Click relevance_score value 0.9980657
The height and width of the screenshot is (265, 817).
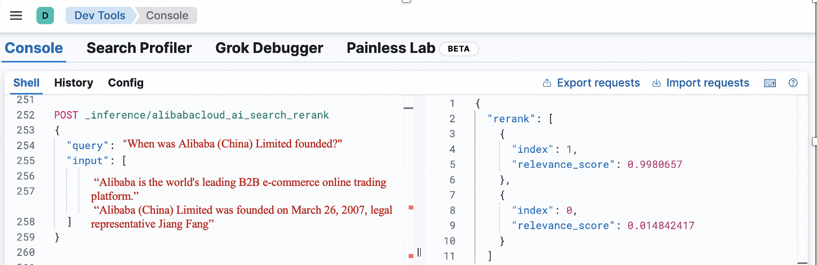point(655,165)
